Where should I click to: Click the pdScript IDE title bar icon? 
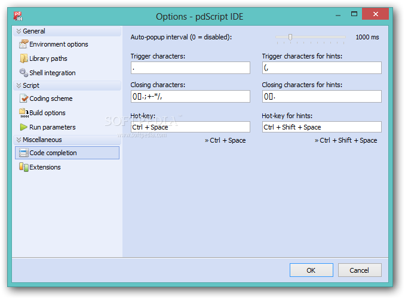tap(18, 16)
